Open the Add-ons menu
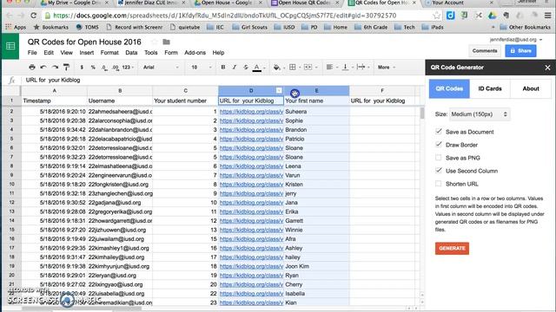556x312 pixels. click(x=195, y=52)
